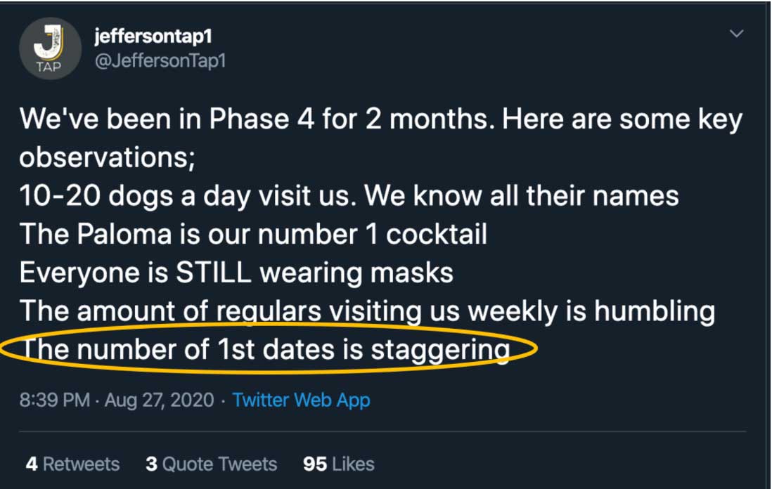The image size is (772, 489).
Task: Click the word STILL in the tweet
Action: pyautogui.click(x=213, y=272)
